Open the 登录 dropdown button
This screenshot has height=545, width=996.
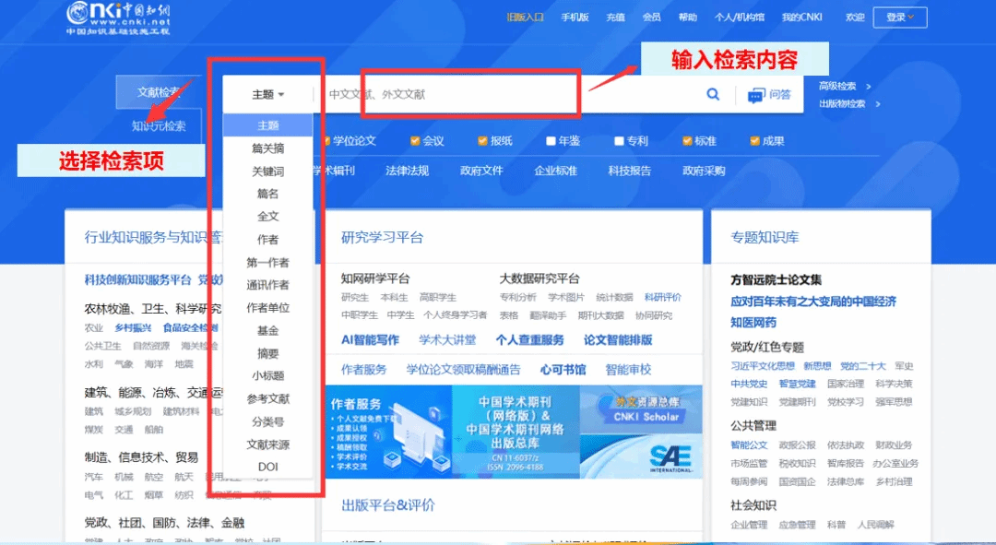900,18
